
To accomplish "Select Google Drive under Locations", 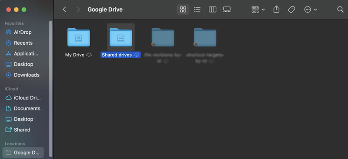I will [x=23, y=153].
